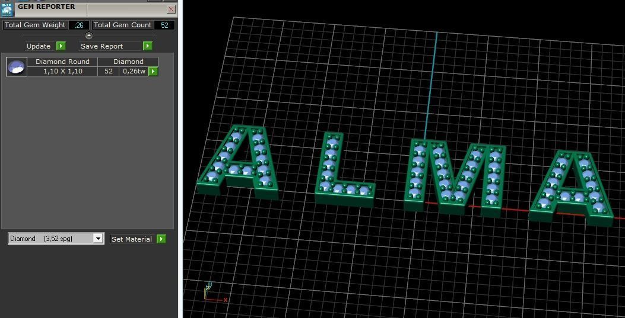Click green arrow beside 0,26tw
This screenshot has height=318, width=625.
[153, 72]
